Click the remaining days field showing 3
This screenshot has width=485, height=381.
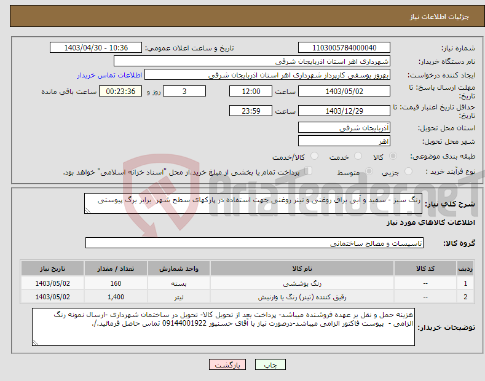coord(184,91)
